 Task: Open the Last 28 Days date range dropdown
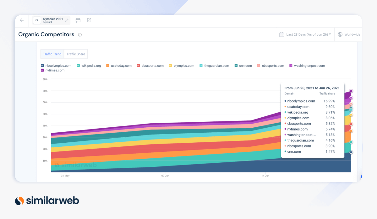305,34
